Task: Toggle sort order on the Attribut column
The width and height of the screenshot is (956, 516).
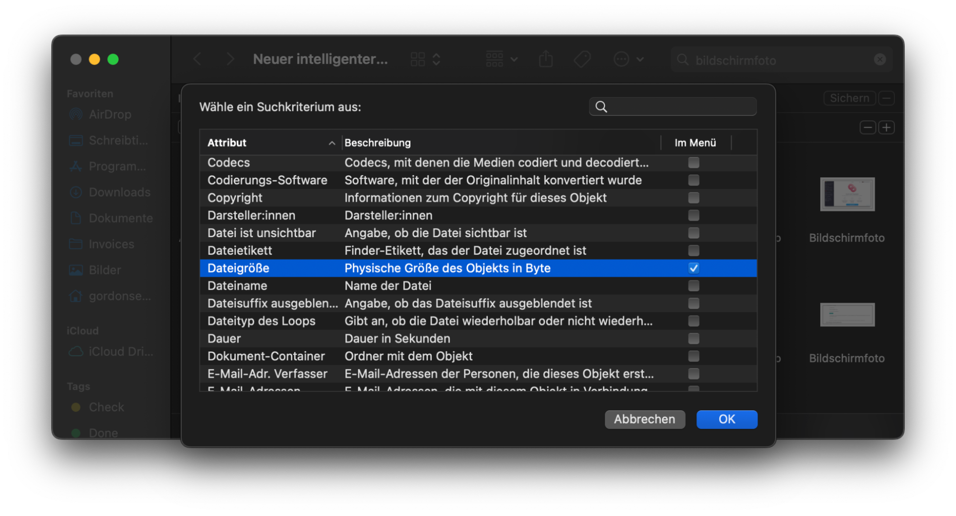Action: pyautogui.click(x=331, y=143)
